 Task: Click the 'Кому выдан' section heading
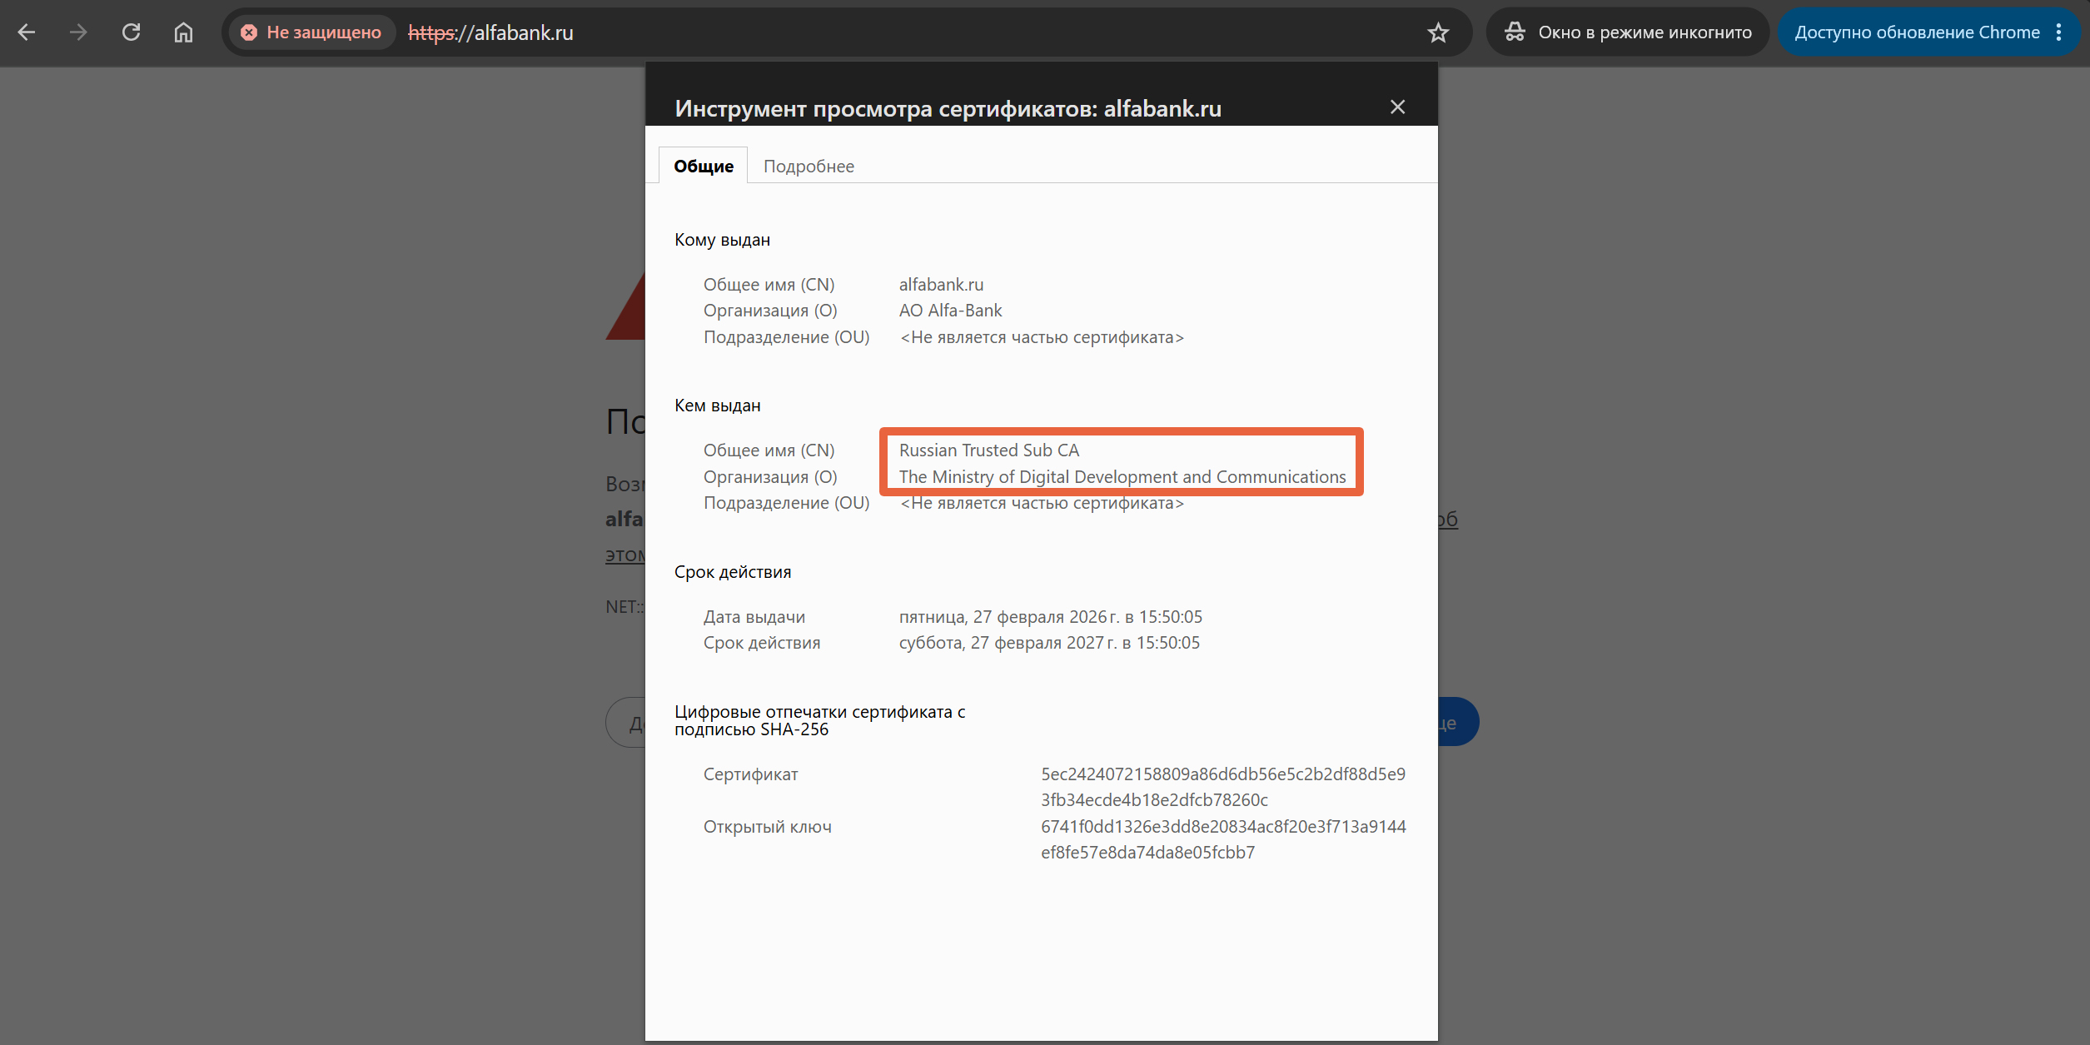722,240
